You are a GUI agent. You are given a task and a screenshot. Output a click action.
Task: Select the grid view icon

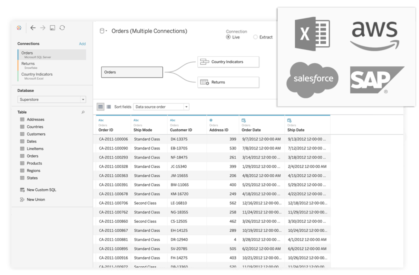[100, 107]
